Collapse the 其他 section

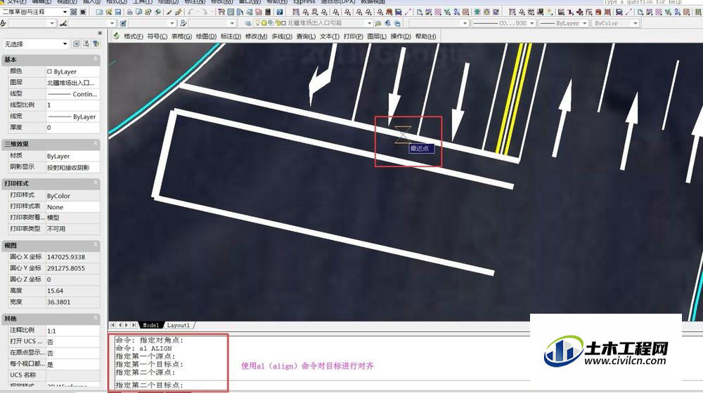95,318
